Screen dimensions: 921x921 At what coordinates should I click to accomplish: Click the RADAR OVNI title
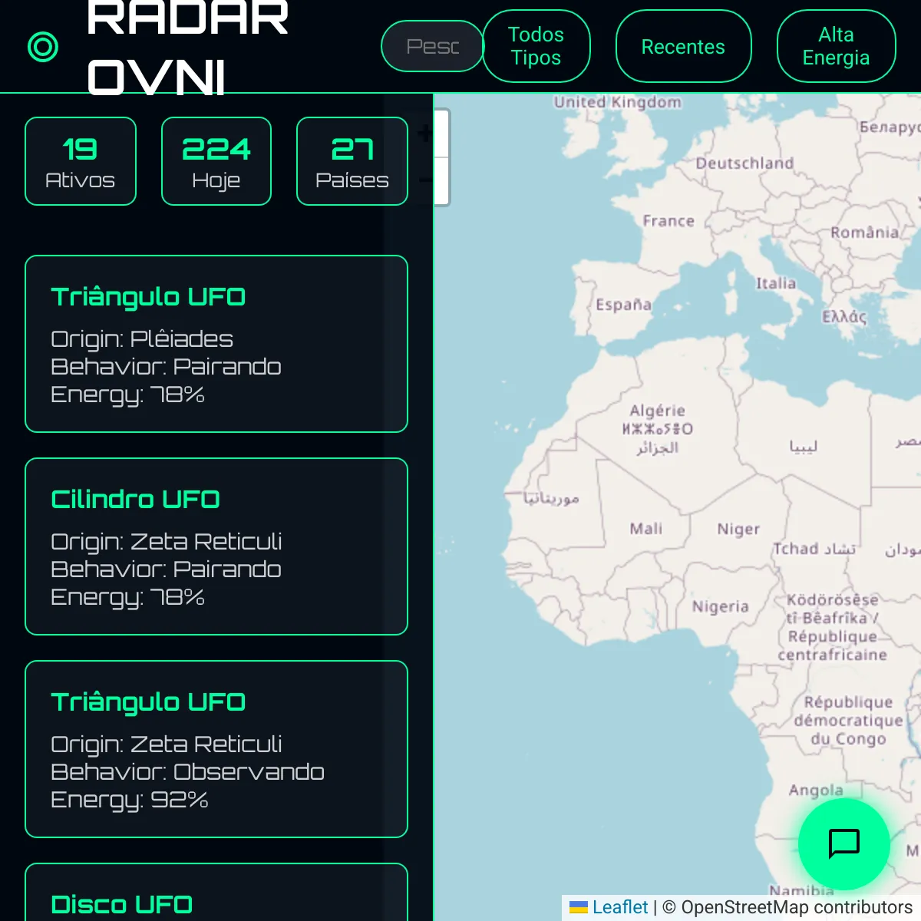tap(187, 48)
